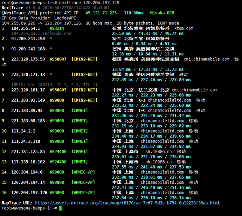
Task: Click latency 25.50 ms on hop 1
Action: click(121, 33)
